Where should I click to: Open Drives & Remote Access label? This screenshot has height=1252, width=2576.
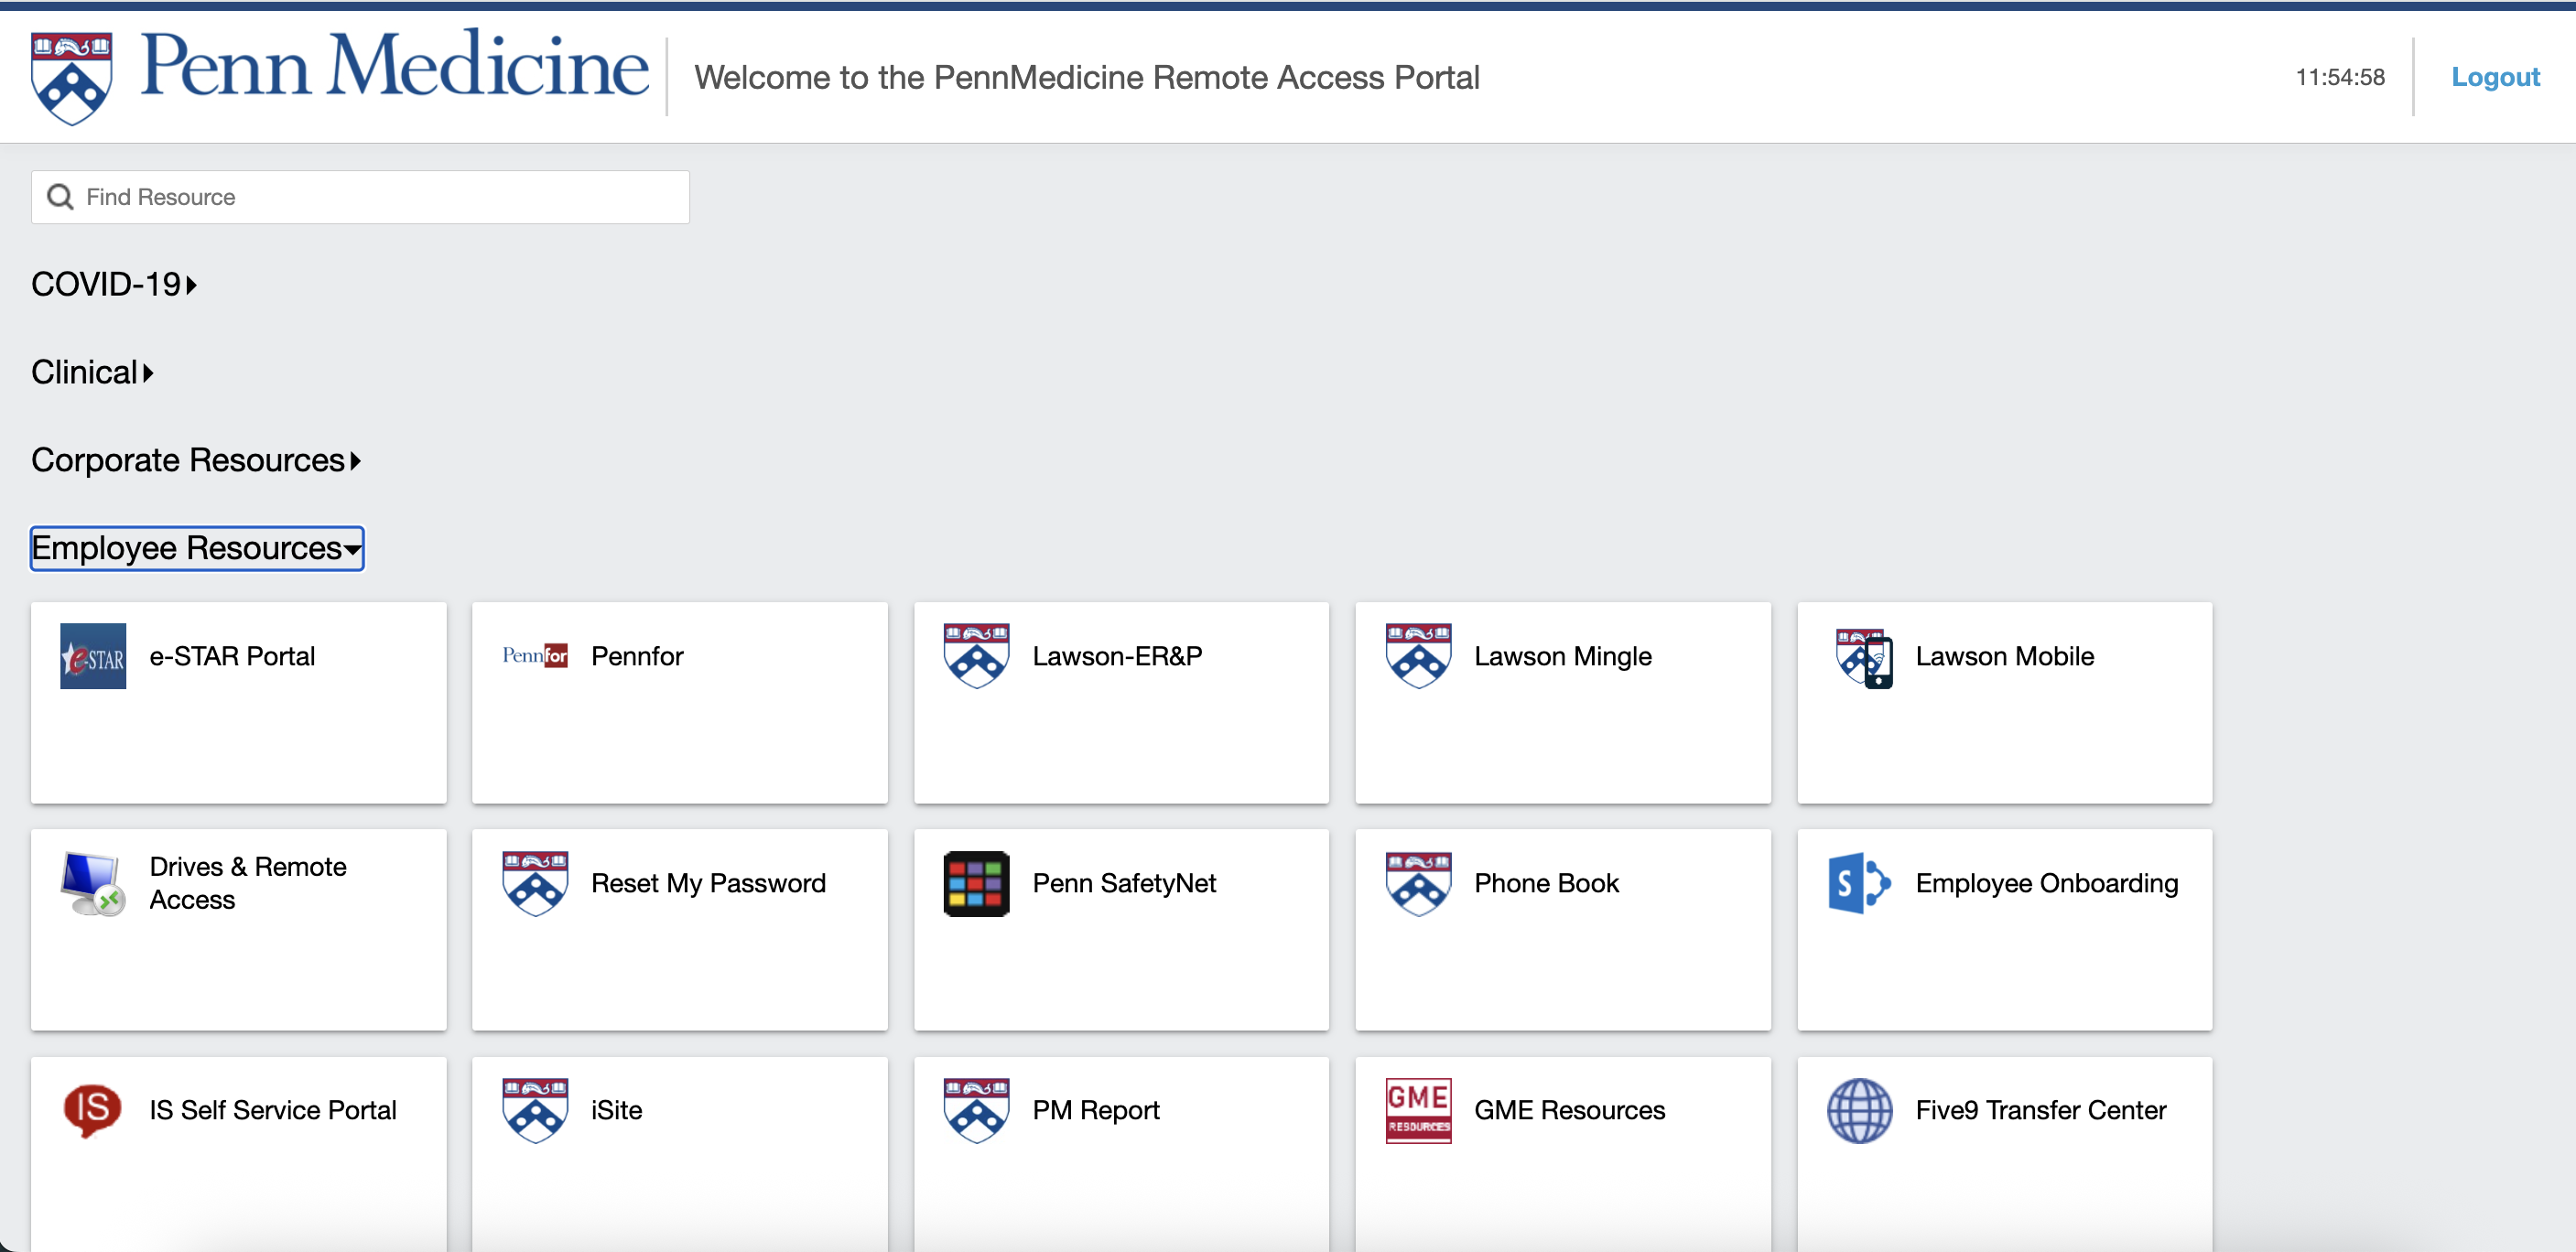pos(248,883)
